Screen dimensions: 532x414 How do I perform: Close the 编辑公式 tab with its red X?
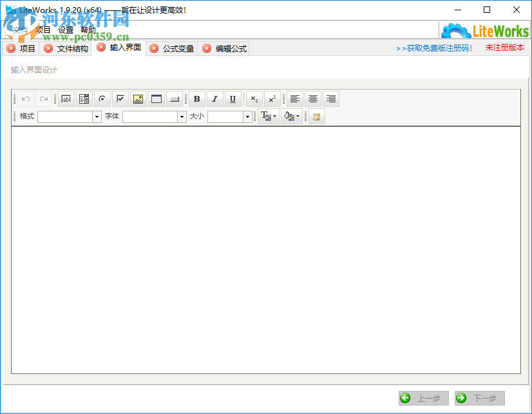[207, 48]
